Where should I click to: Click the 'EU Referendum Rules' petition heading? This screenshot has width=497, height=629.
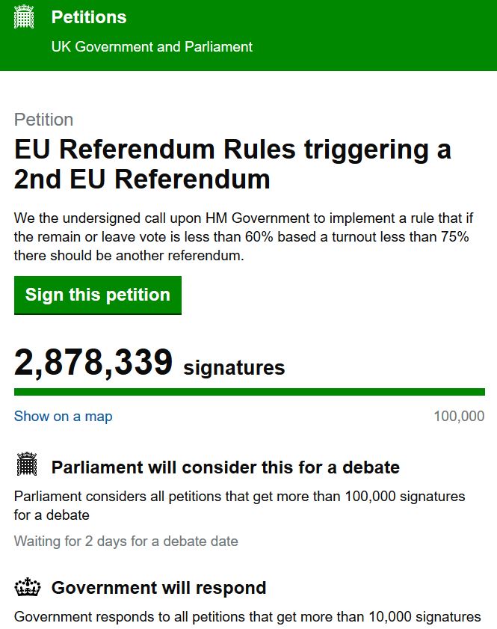point(232,165)
